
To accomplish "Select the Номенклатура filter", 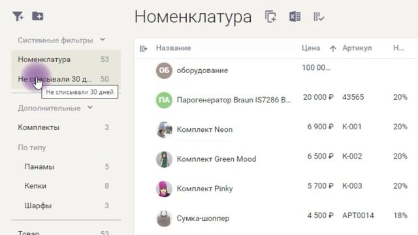I will click(x=66, y=59).
